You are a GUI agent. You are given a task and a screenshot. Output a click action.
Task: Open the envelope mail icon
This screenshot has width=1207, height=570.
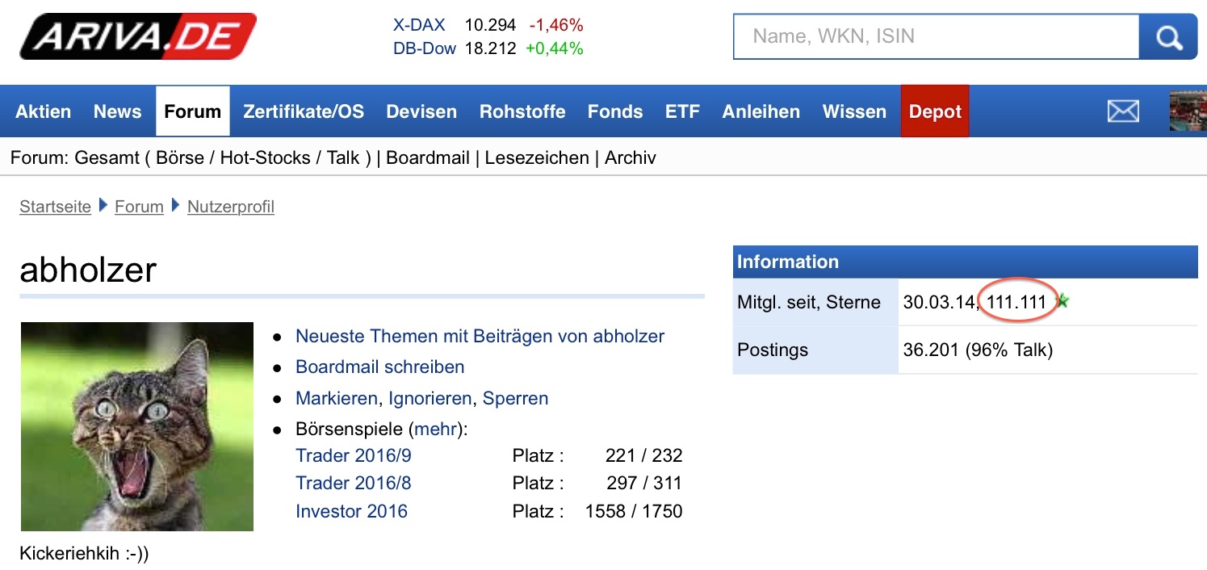[1122, 111]
